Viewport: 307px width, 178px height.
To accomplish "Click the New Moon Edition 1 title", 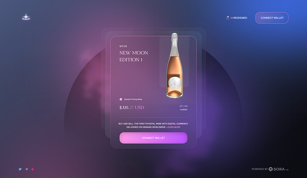I will click(134, 56).
